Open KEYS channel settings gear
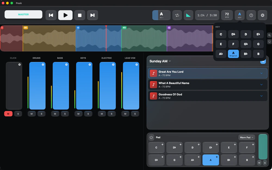 [x=90, y=64]
